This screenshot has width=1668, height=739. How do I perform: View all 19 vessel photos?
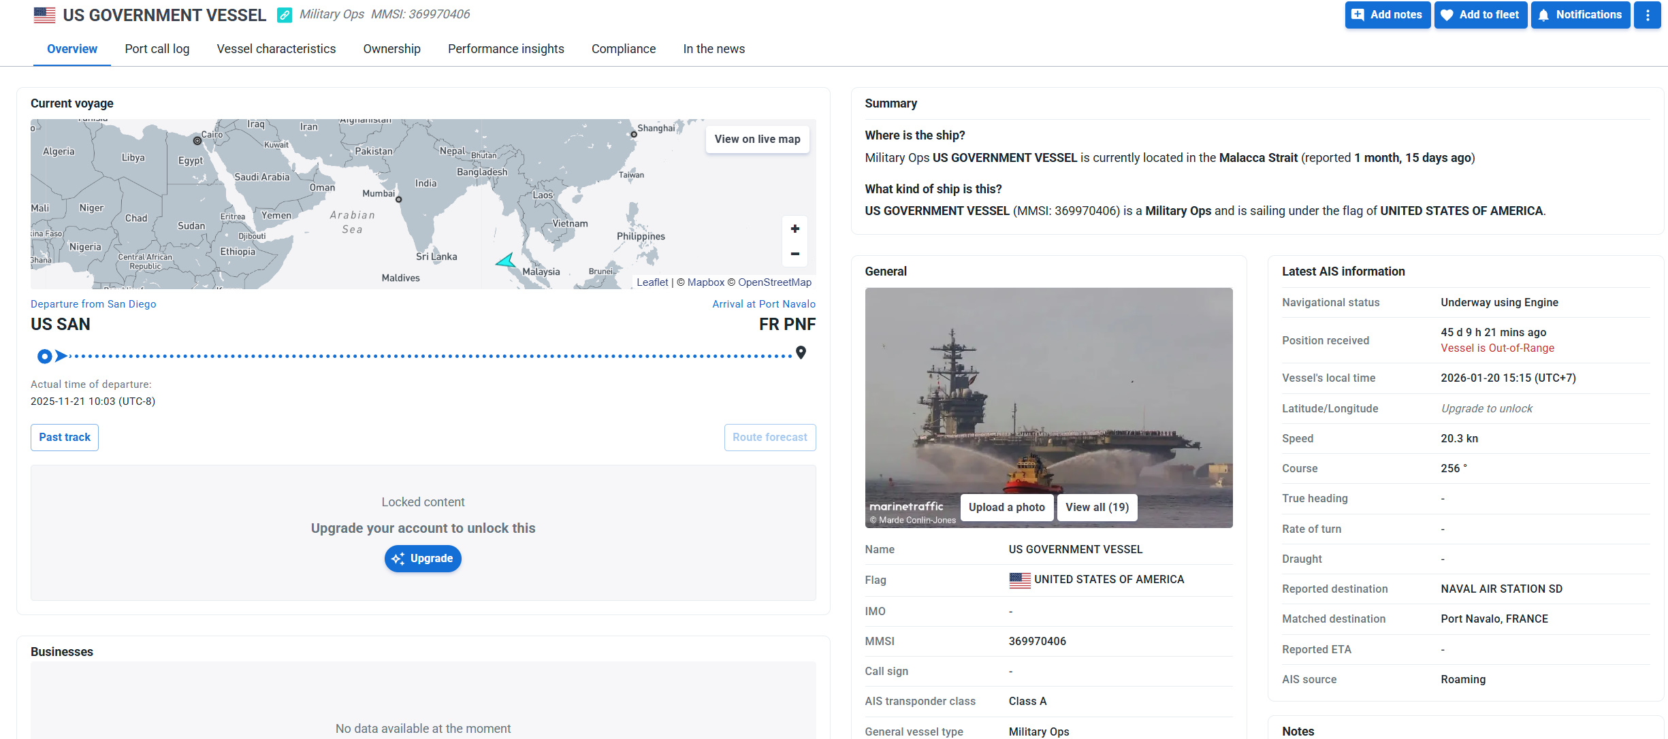[x=1096, y=508]
